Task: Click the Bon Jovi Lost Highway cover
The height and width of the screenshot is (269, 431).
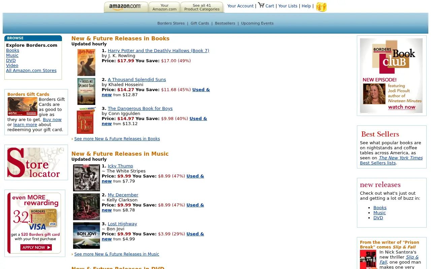Action: (87, 236)
